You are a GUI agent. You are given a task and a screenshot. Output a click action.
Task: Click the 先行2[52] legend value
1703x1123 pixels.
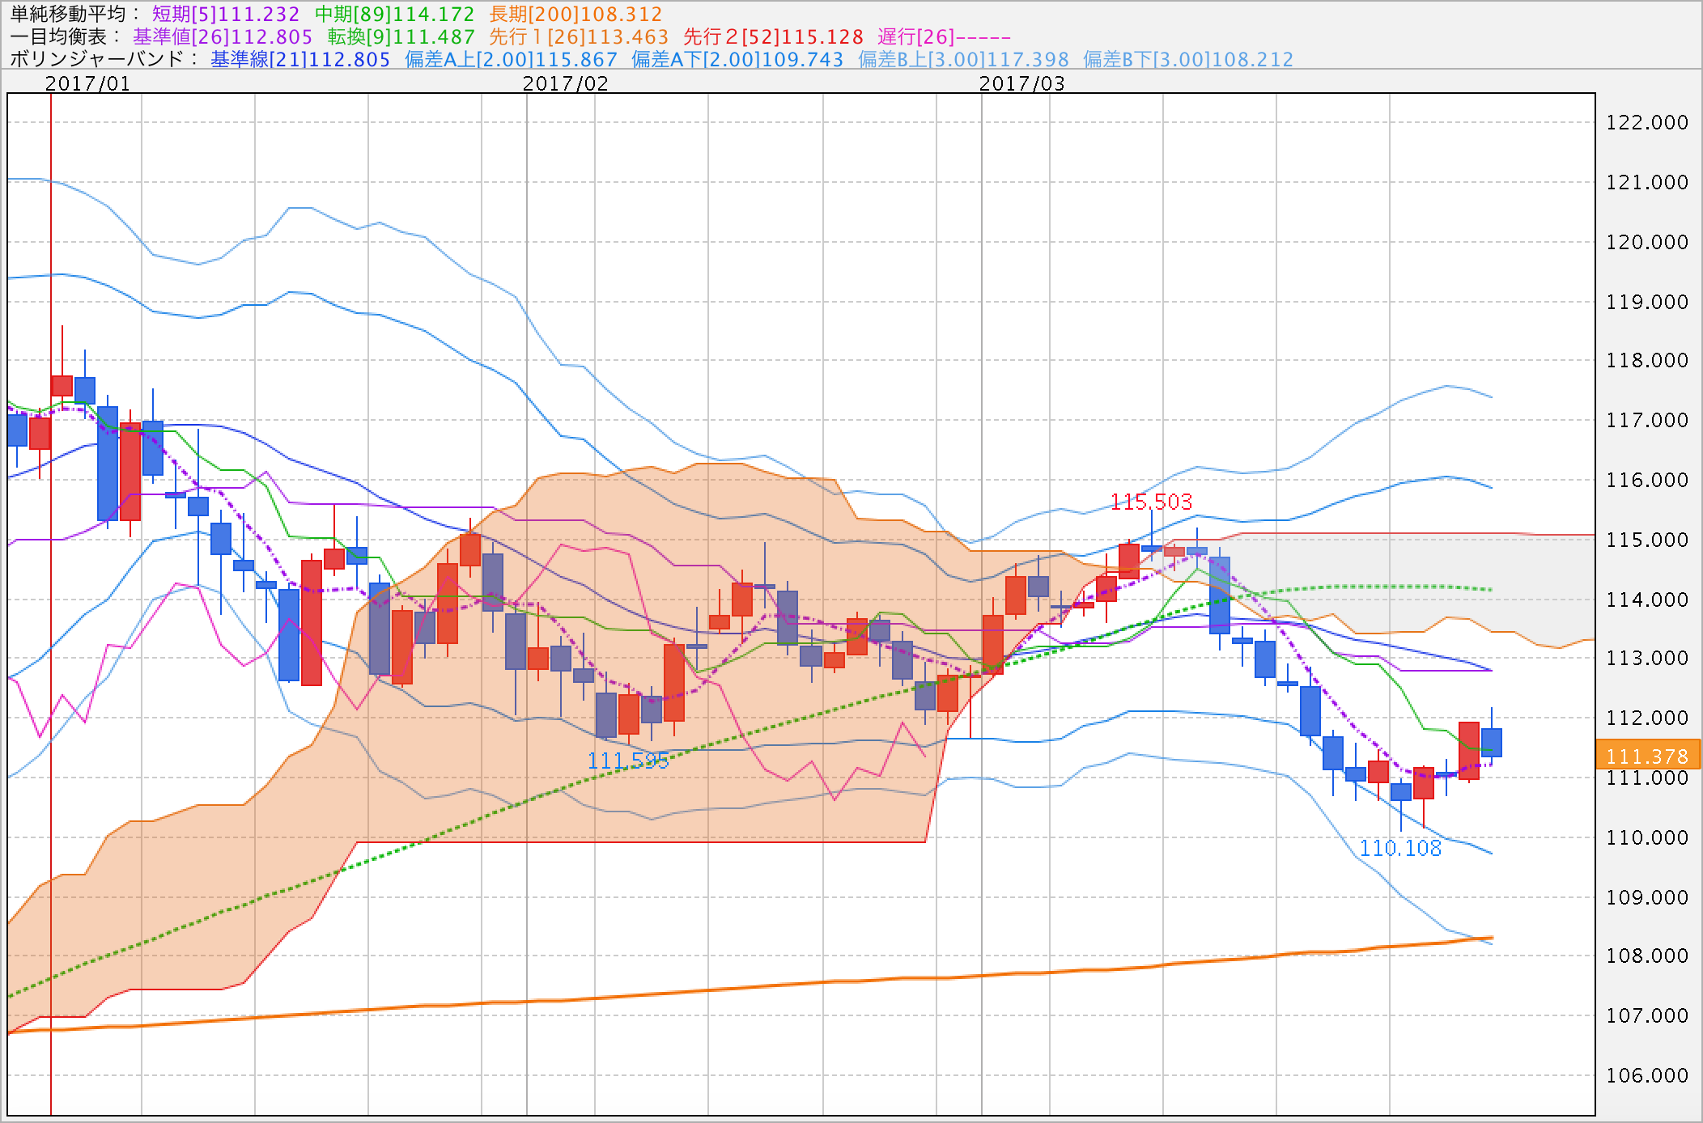[x=773, y=37]
